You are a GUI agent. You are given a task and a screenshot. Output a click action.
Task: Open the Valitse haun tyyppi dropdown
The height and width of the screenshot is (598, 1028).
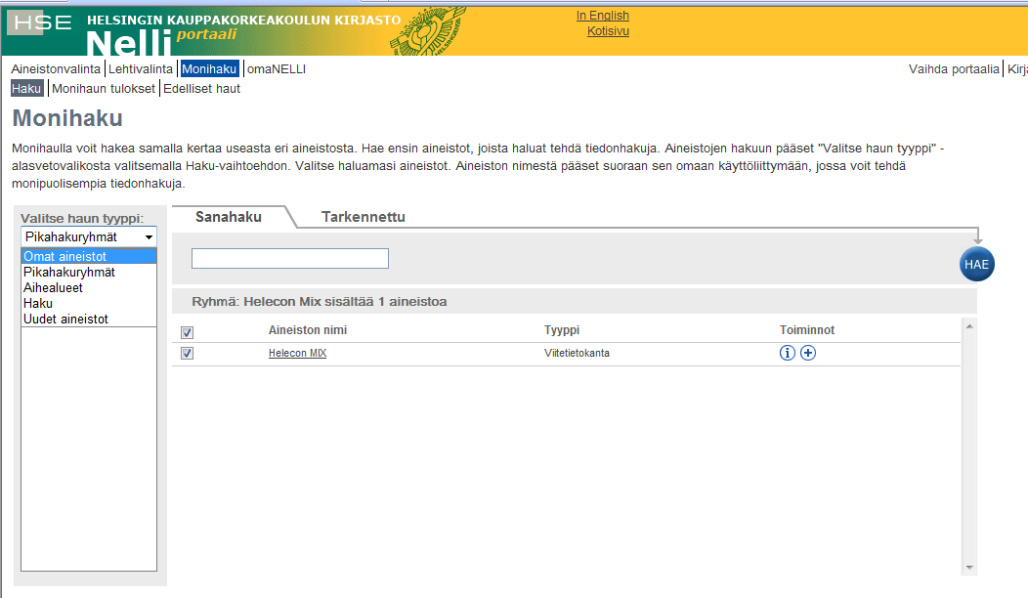click(89, 236)
